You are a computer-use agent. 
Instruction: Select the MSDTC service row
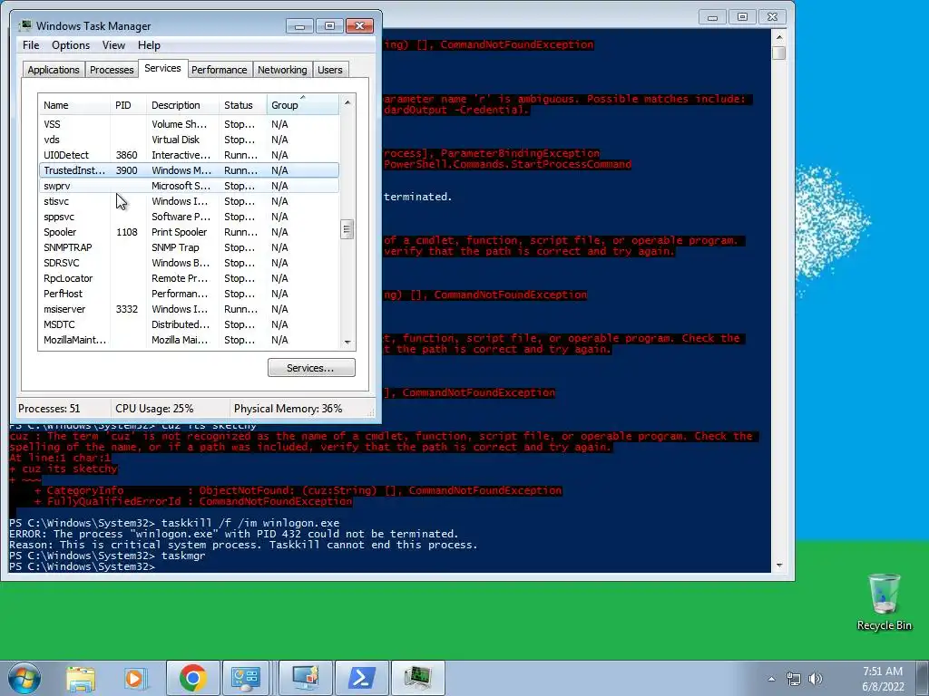pyautogui.click(x=189, y=324)
